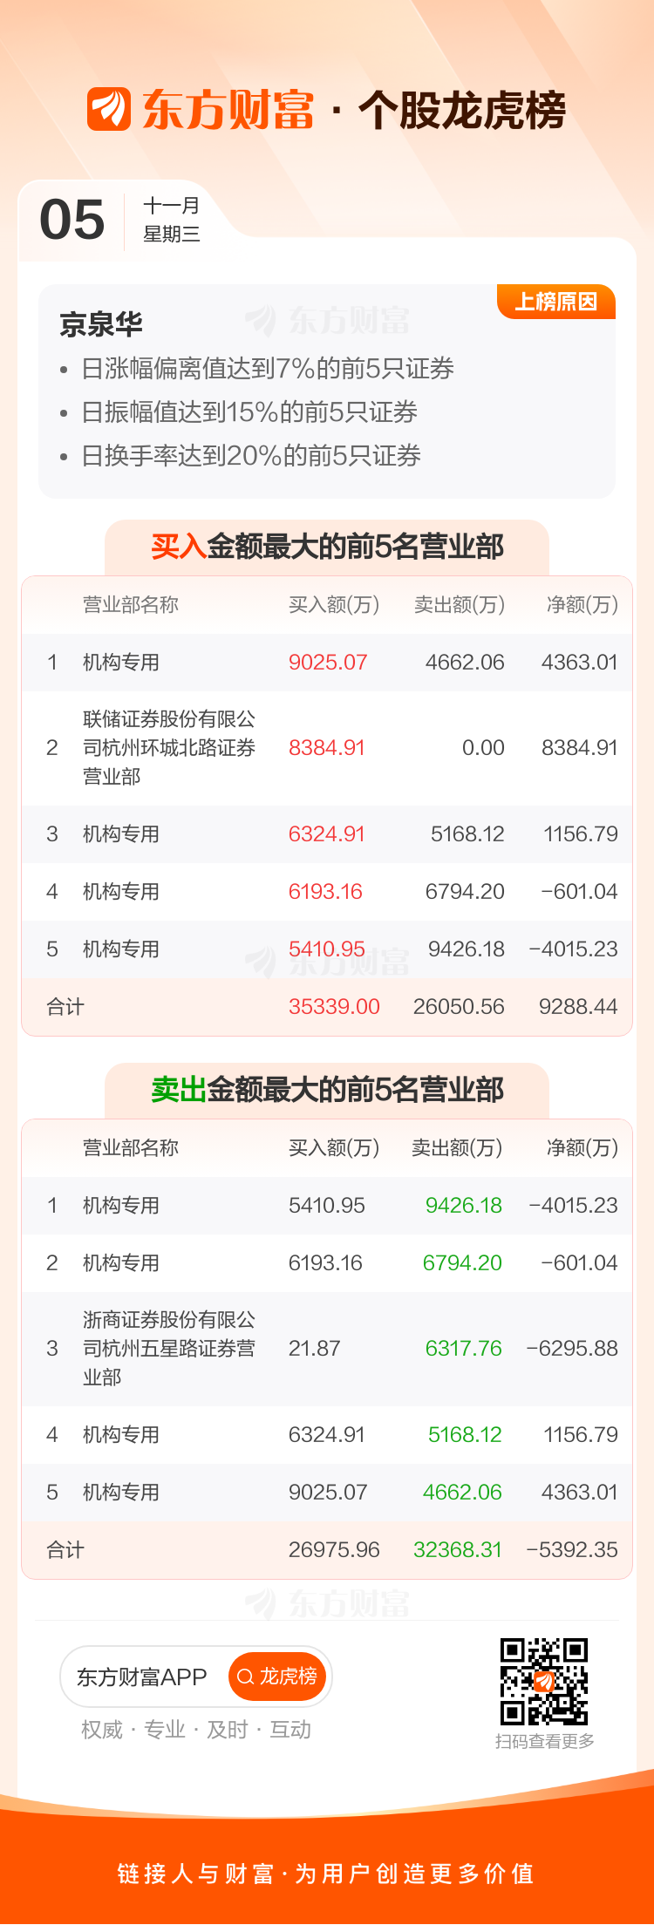The image size is (654, 1925).
Task: Click the 浙商证券 杭州五星路 branch row name
Action: click(x=169, y=1348)
